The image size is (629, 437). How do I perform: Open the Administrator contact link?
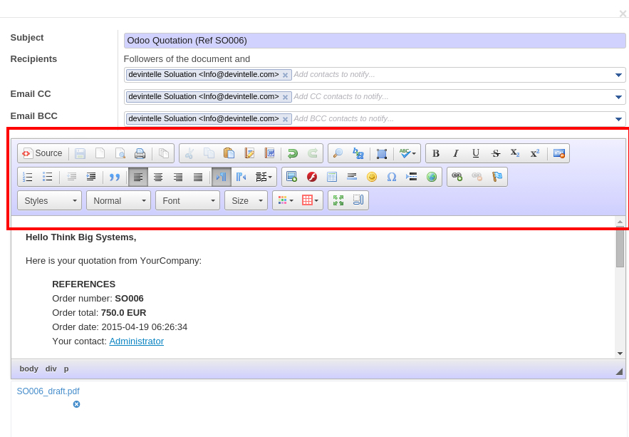coord(137,341)
